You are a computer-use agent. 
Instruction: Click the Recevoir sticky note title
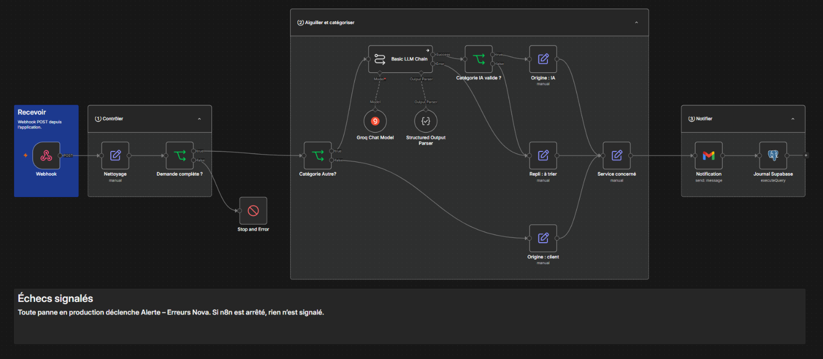(x=32, y=112)
